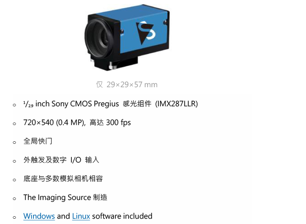Image resolution: width=306 pixels, height=224 pixels.
Task: Open the Windows software link
Action: [39, 216]
